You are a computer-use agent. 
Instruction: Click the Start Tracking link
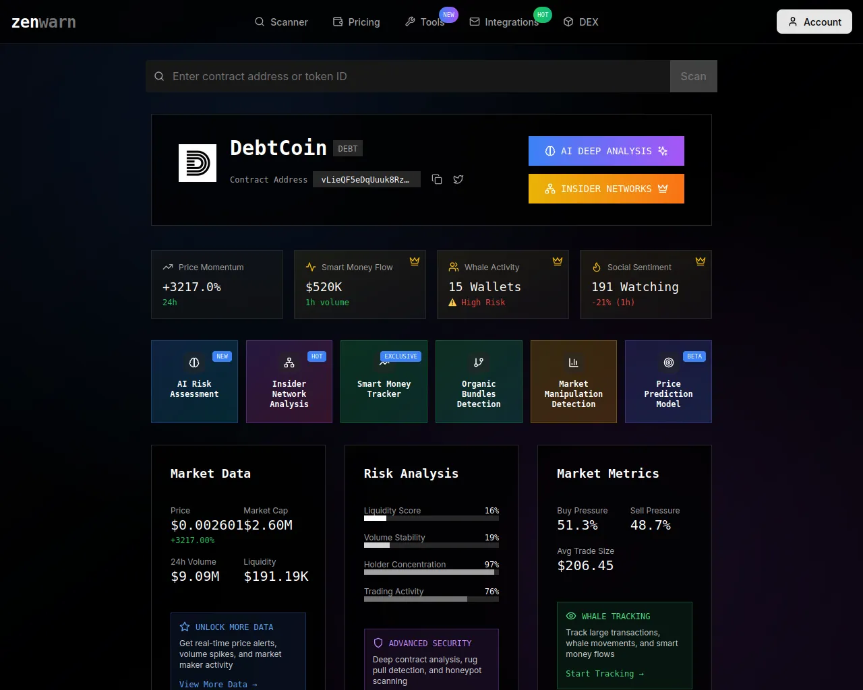(x=605, y=673)
